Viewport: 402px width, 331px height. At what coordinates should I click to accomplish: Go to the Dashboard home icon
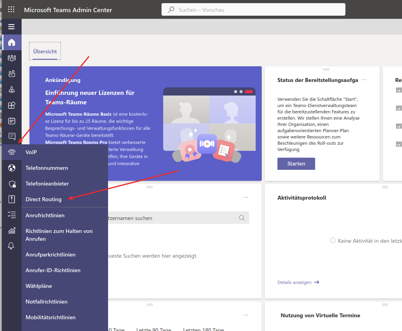click(x=12, y=42)
